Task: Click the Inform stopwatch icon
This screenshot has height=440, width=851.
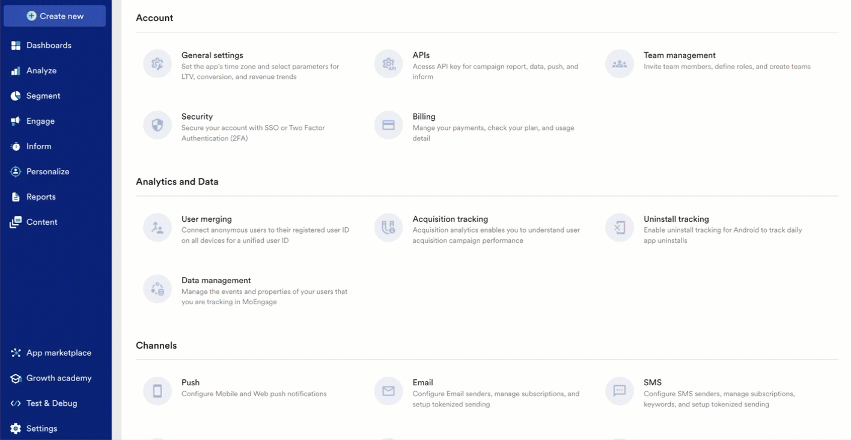Action: pos(16,147)
